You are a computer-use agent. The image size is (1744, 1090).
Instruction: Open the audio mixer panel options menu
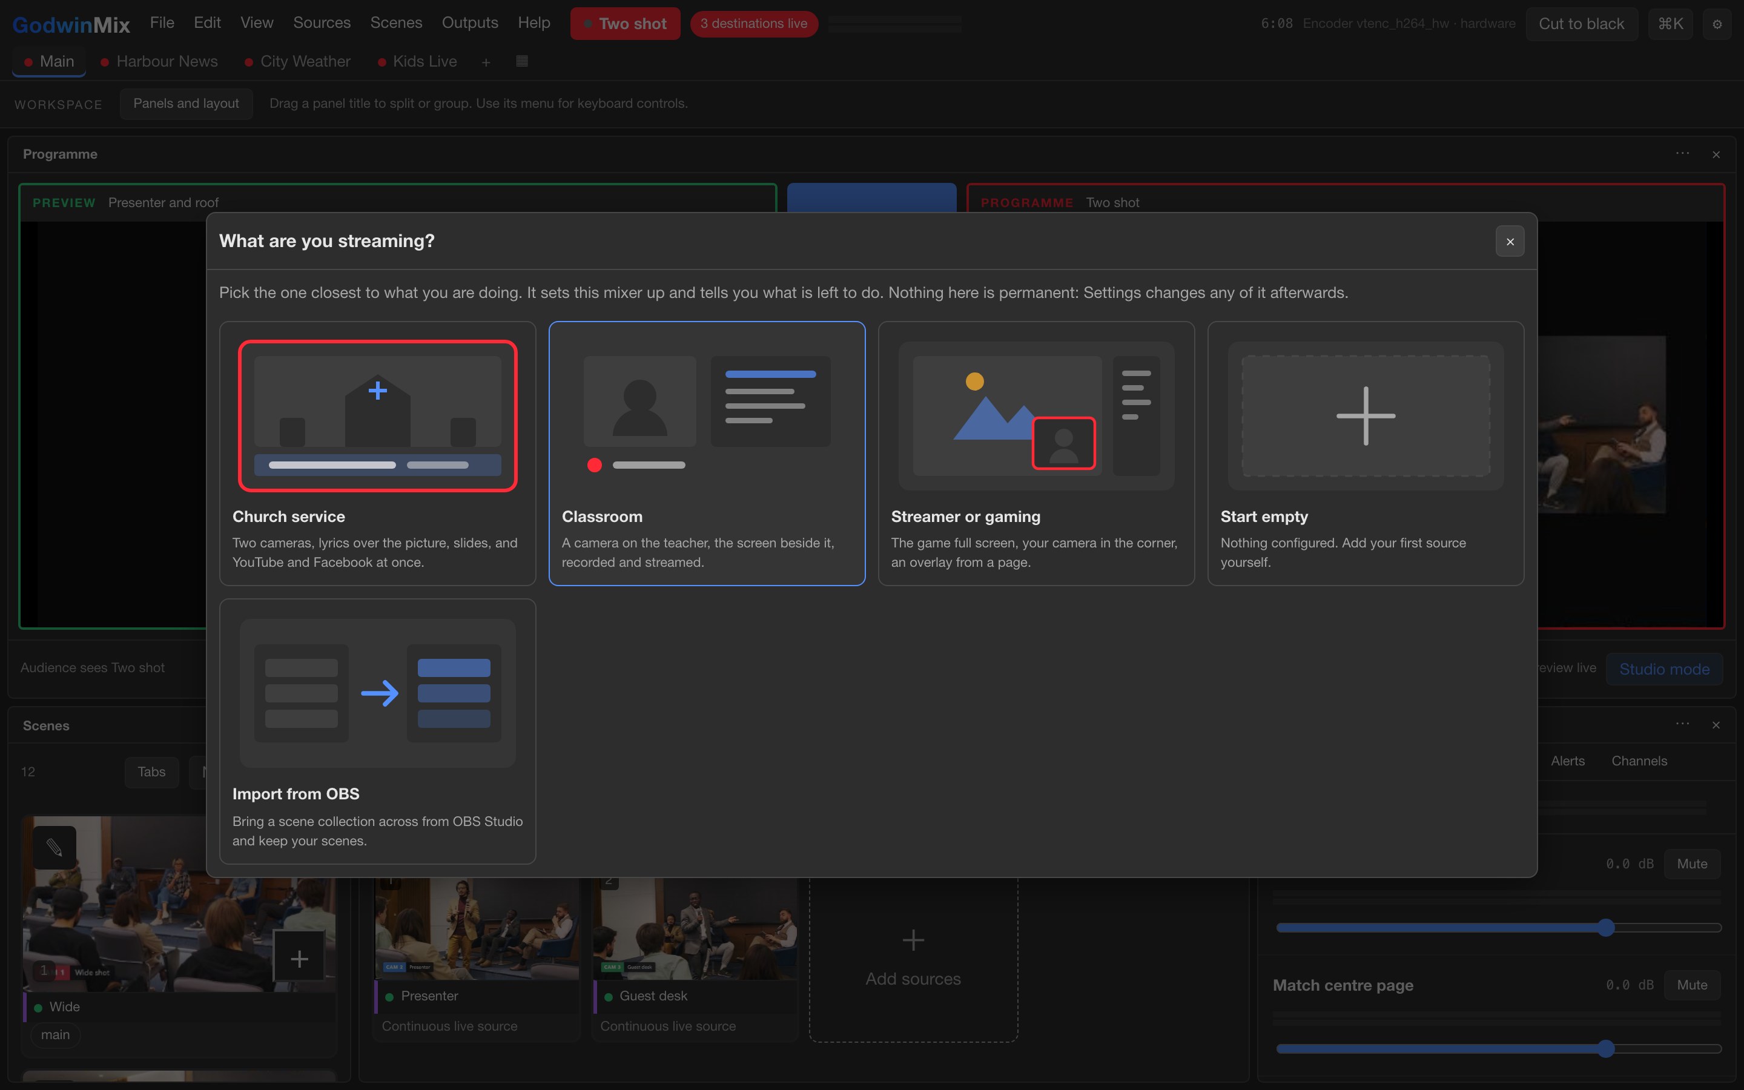pos(1682,724)
